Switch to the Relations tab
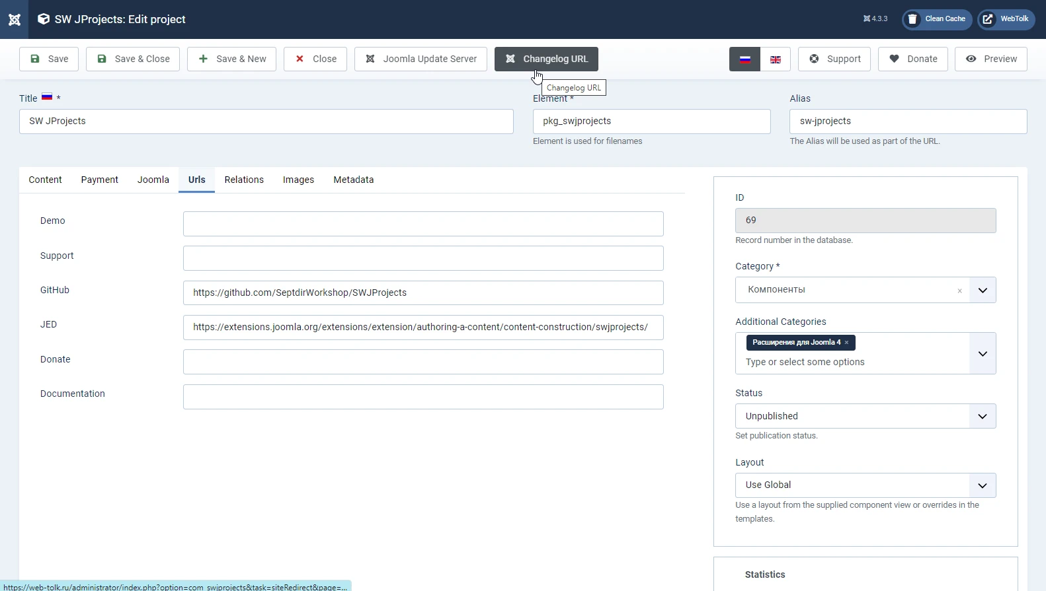 pos(244,180)
